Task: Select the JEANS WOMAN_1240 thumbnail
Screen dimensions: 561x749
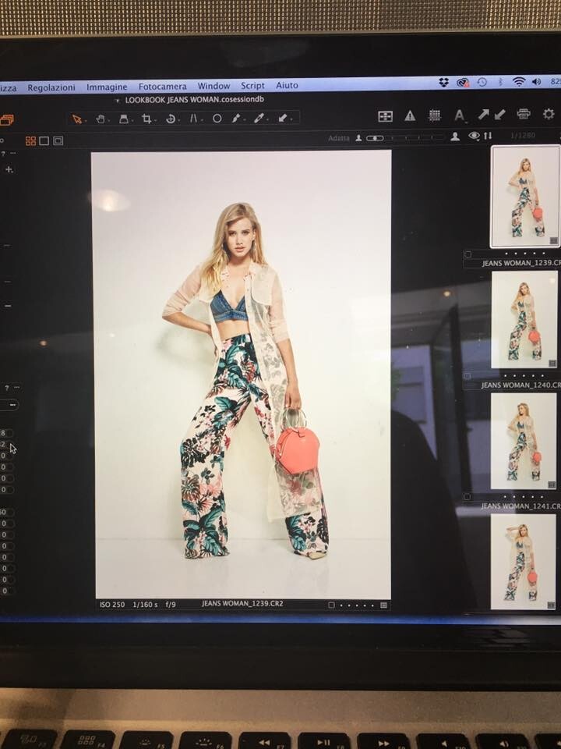Action: coord(524,320)
